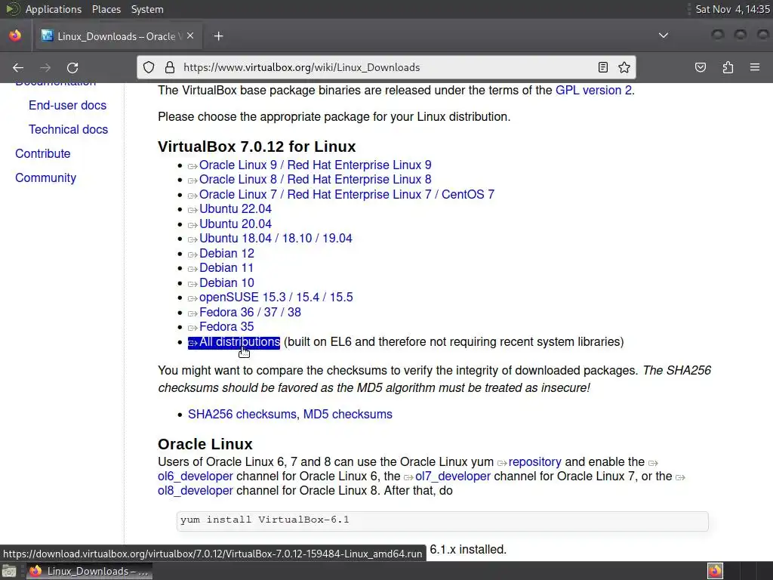Image resolution: width=773 pixels, height=580 pixels.
Task: Bookmark this page with the star icon
Action: (x=624, y=67)
